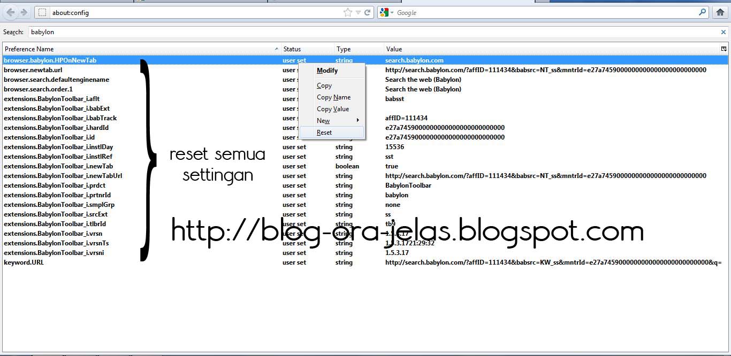Open URL bar history dropdown arrow
The width and height of the screenshot is (731, 356).
pos(358,12)
